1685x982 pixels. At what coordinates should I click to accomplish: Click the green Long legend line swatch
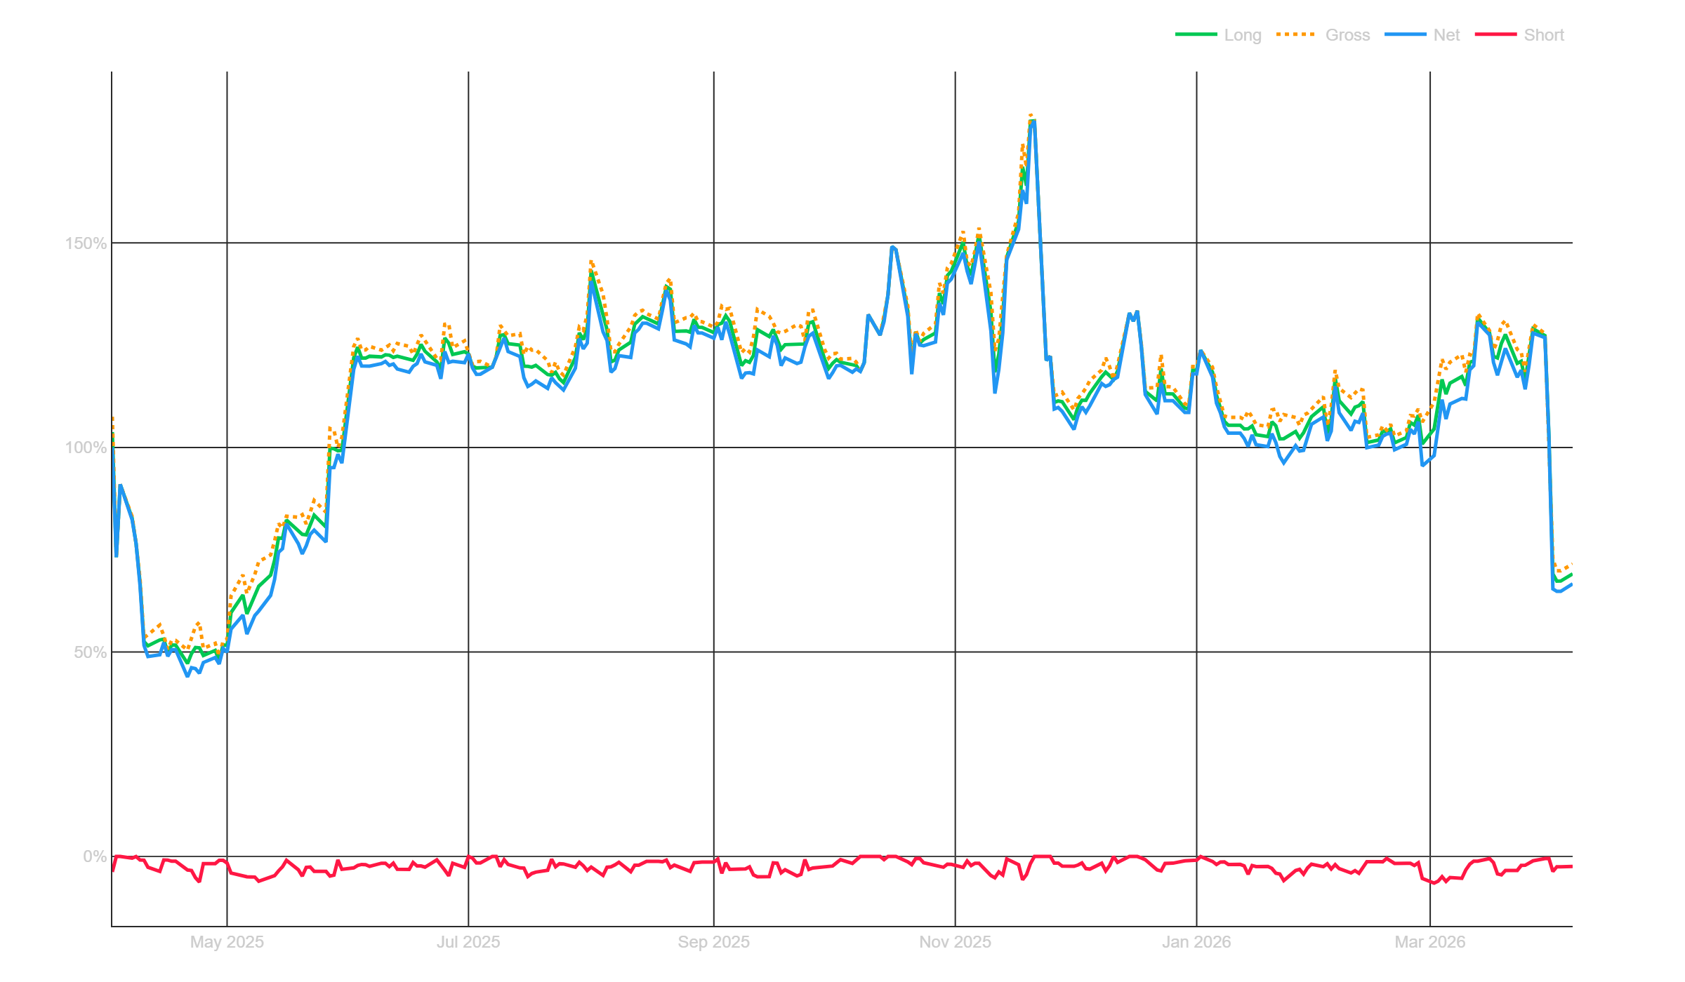tap(1196, 35)
